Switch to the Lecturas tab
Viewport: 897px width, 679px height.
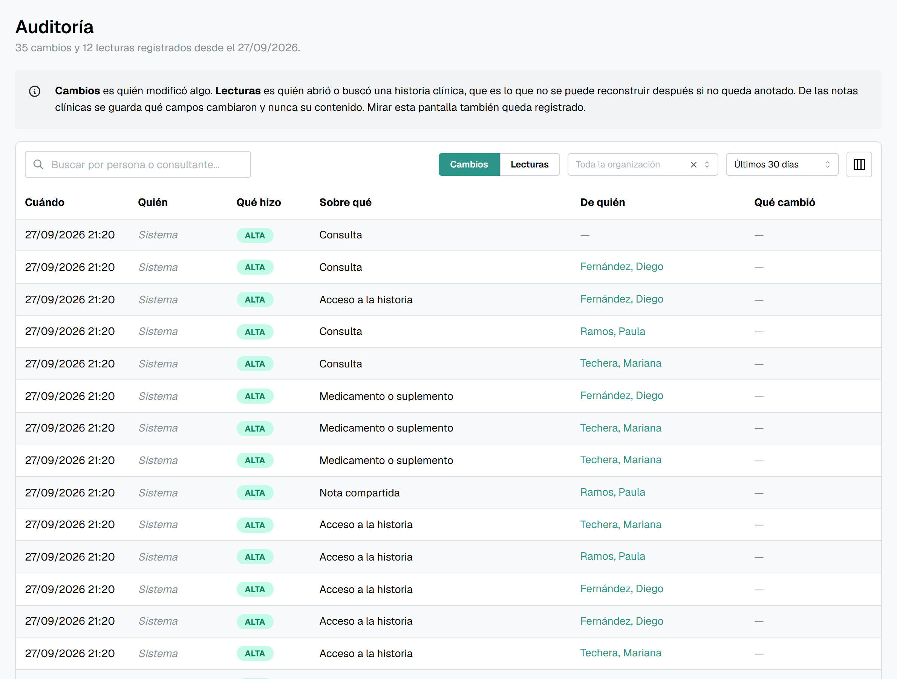coord(529,164)
